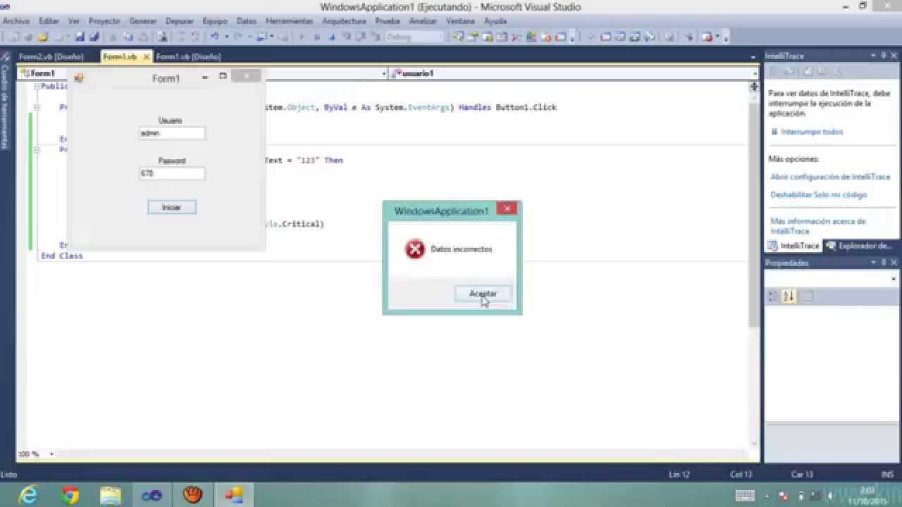Click the Save All icon in the toolbar
Viewport: 902px width, 507px height.
(x=94, y=37)
